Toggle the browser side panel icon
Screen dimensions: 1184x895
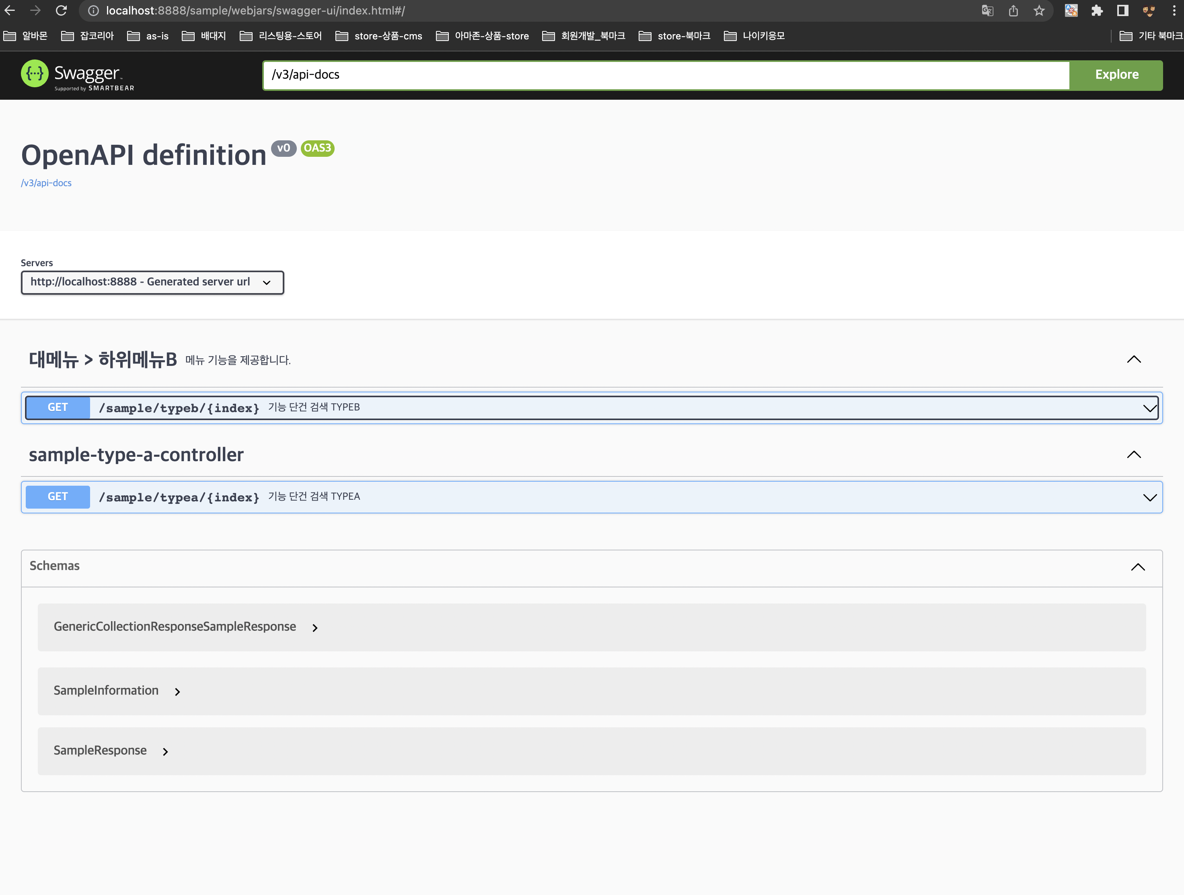(1122, 11)
